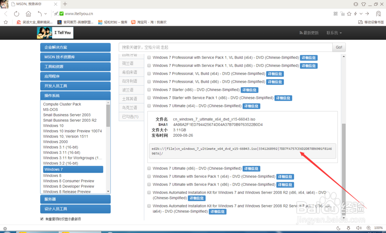Go to browser home page icon
The image size is (386, 233).
click(x=28, y=14)
